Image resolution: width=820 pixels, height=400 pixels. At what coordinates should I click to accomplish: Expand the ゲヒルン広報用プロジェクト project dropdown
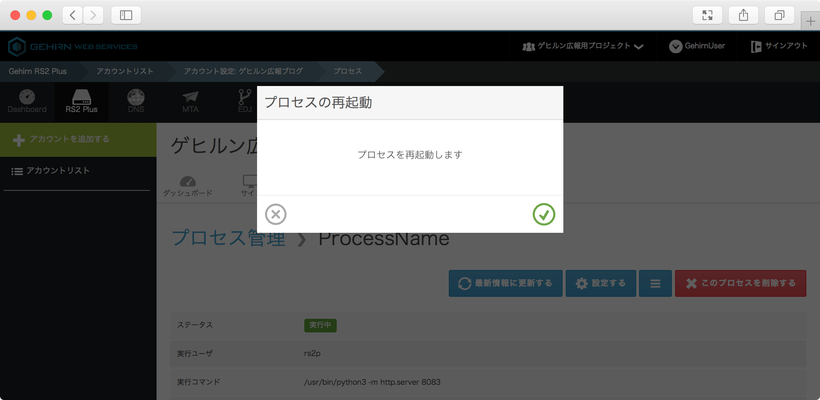coord(583,46)
